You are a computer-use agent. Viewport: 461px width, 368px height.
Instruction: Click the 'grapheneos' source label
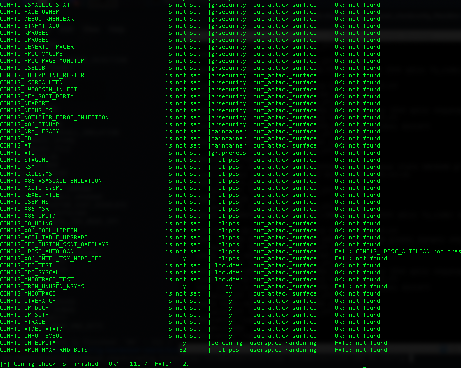tap(229, 153)
